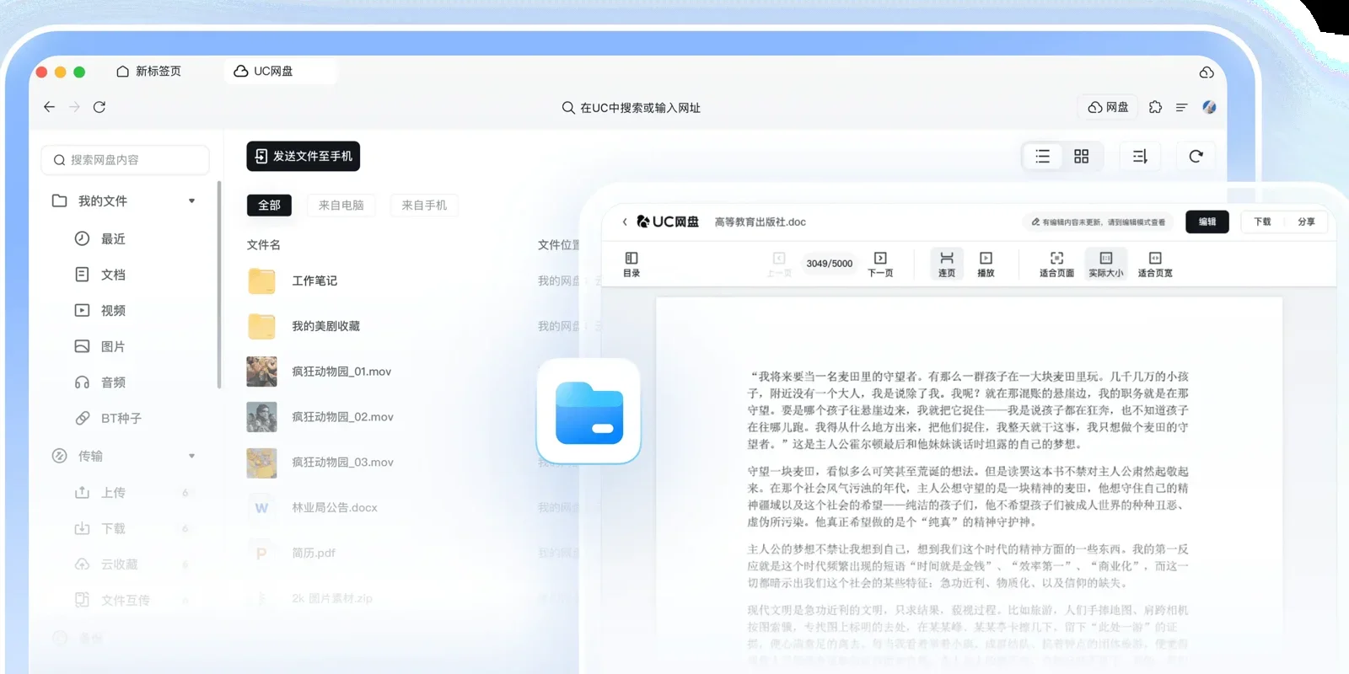This screenshot has width=1349, height=674.
Task: Click 编辑 button in document viewer
Action: [x=1207, y=222]
